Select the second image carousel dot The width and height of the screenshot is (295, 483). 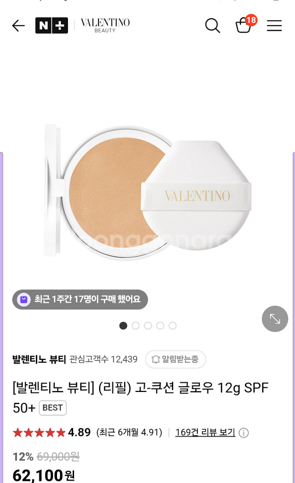pos(135,325)
